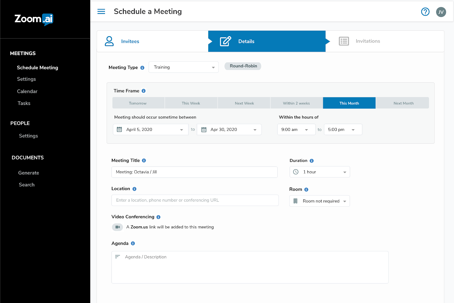Click the help question mark icon
Screen dimensions: 454x303
click(x=425, y=12)
